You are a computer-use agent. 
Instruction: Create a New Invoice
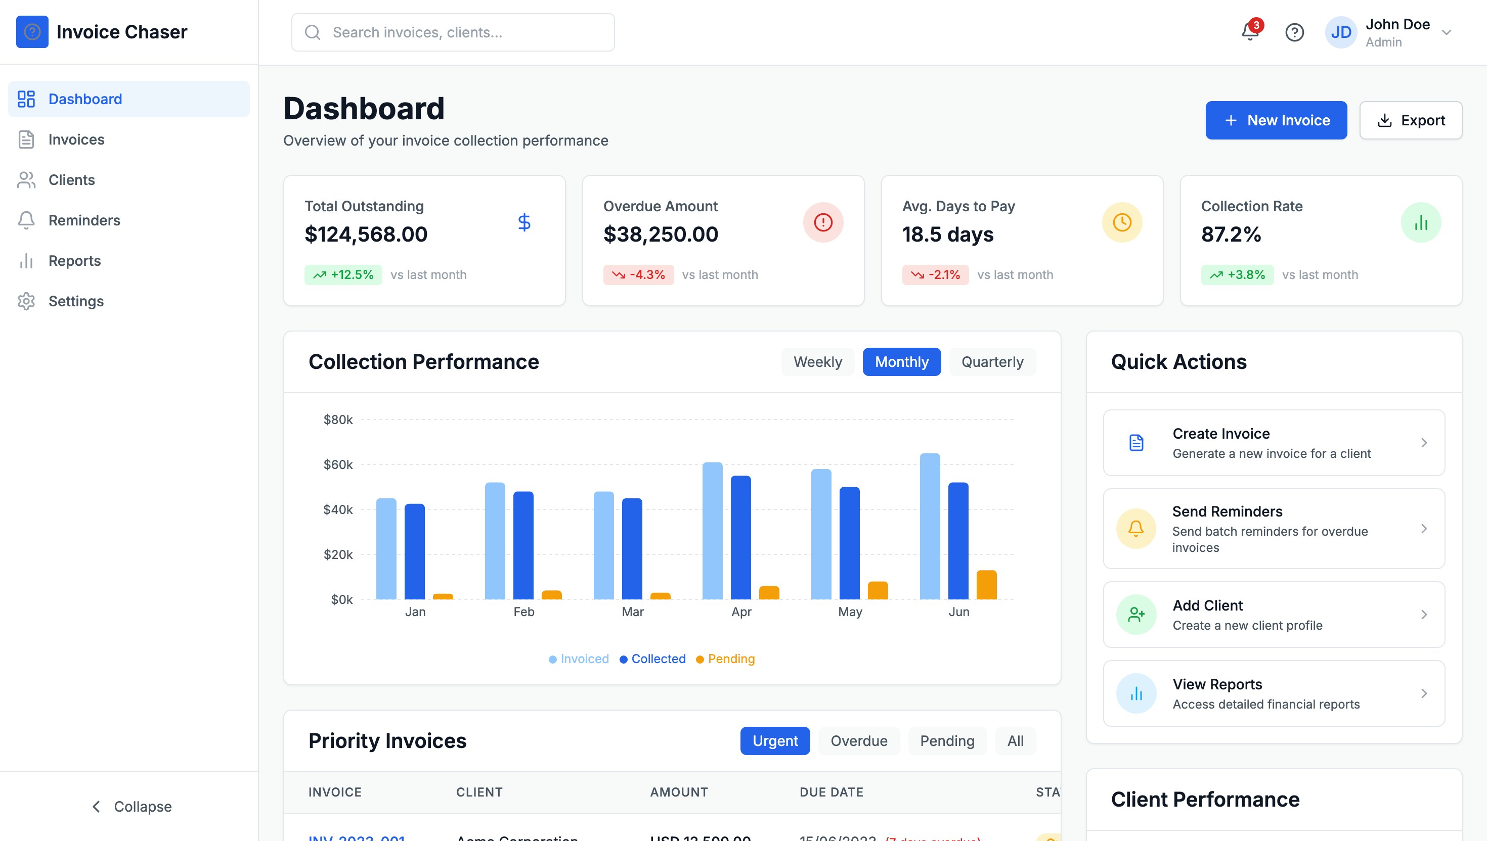[x=1276, y=120]
